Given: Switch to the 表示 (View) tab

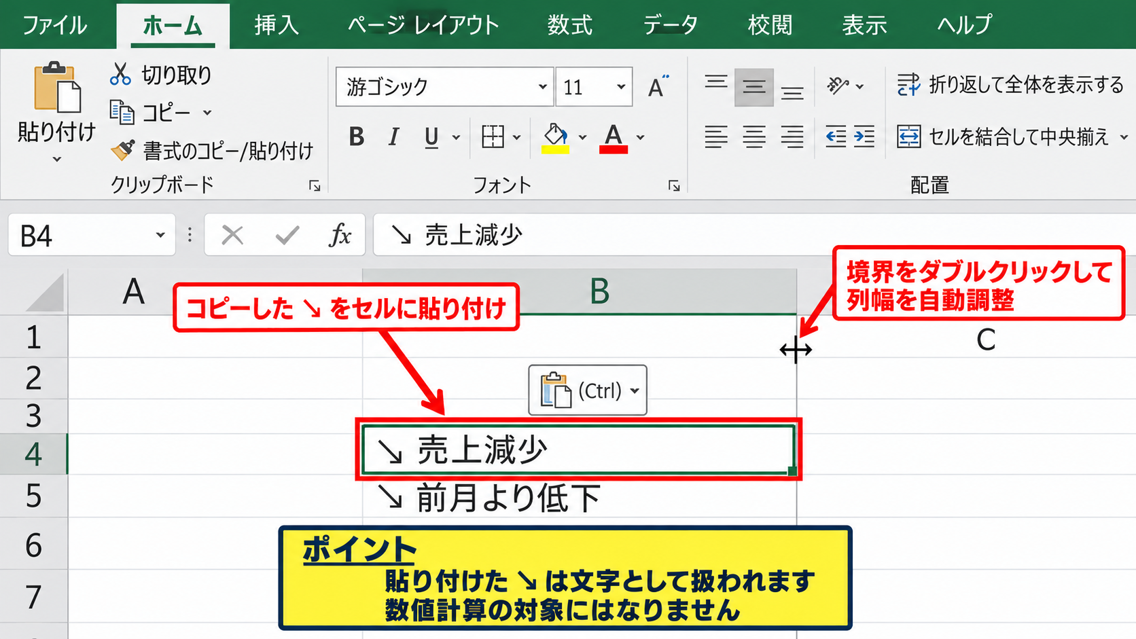Looking at the screenshot, I should tap(864, 25).
